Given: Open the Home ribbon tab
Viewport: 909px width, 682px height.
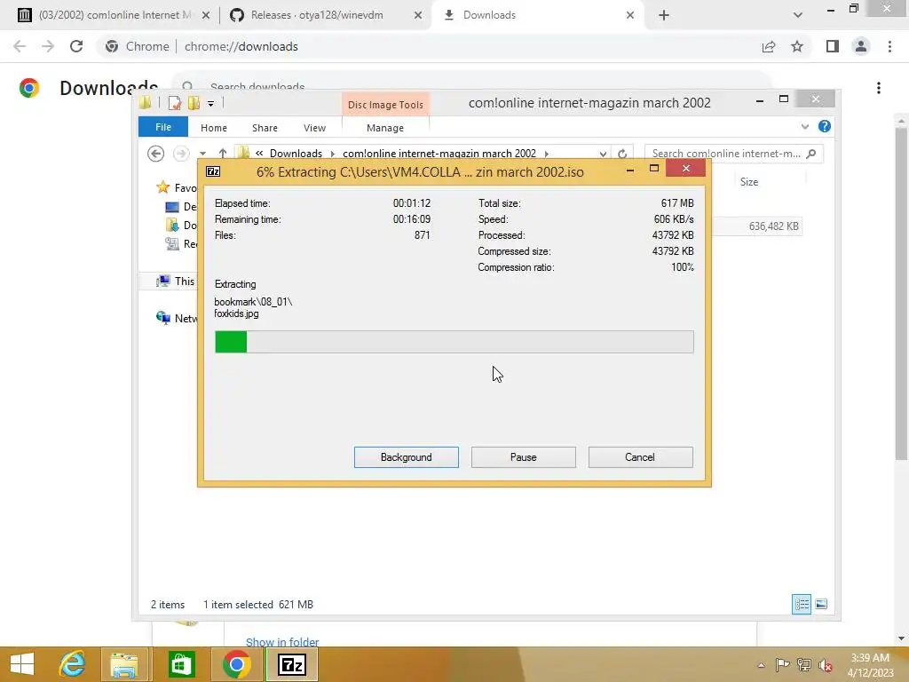Looking at the screenshot, I should point(213,128).
